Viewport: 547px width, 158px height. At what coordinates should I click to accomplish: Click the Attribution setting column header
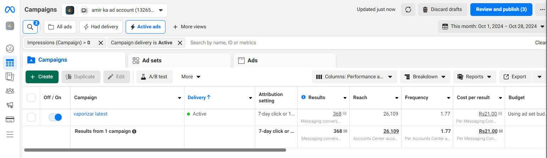(x=271, y=98)
